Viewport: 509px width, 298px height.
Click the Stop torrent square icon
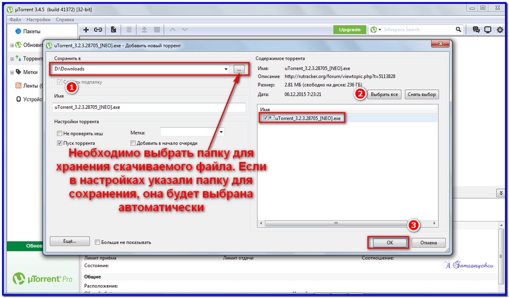tap(157, 30)
